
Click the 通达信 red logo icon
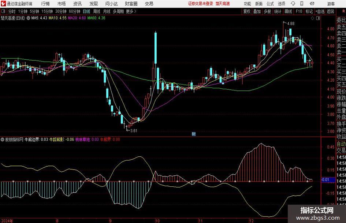[x=3, y=4]
